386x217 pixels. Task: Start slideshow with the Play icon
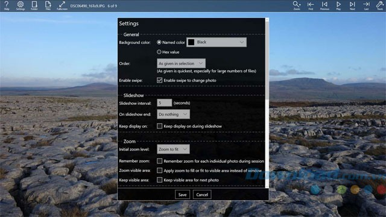338,5
